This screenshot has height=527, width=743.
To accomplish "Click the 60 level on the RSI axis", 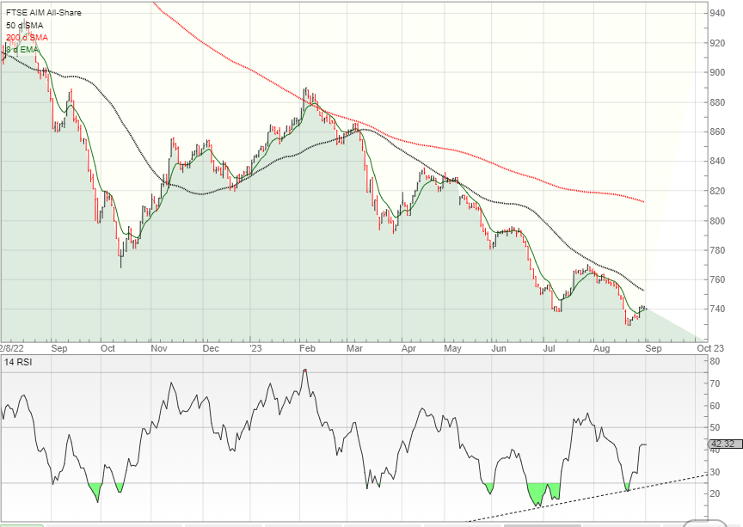I will 715,406.
